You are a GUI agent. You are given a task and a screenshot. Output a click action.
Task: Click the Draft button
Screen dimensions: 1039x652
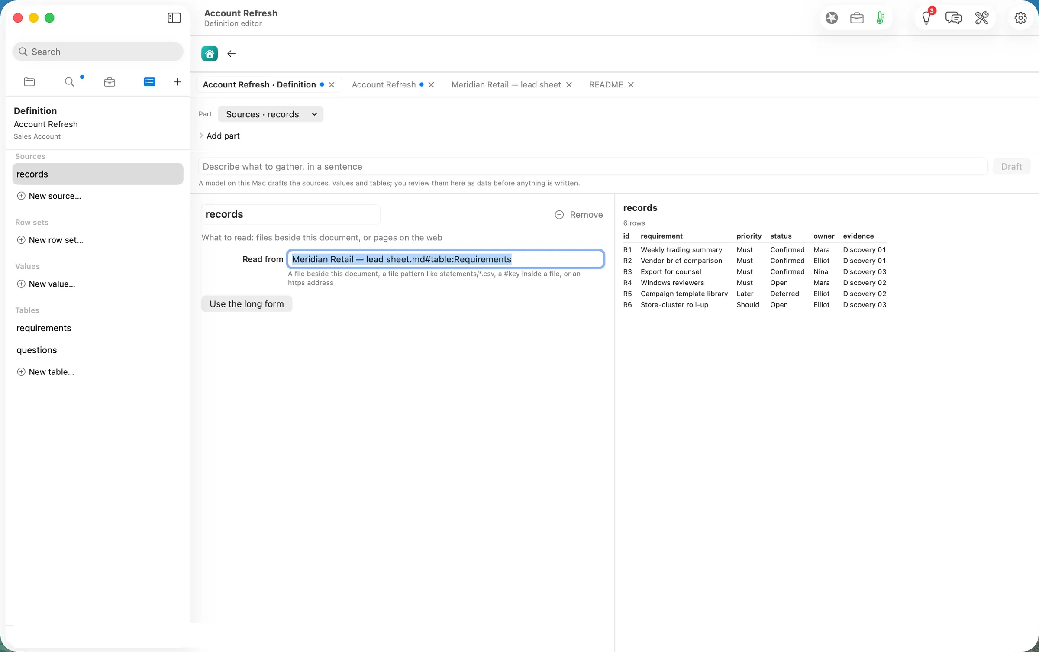point(1011,167)
